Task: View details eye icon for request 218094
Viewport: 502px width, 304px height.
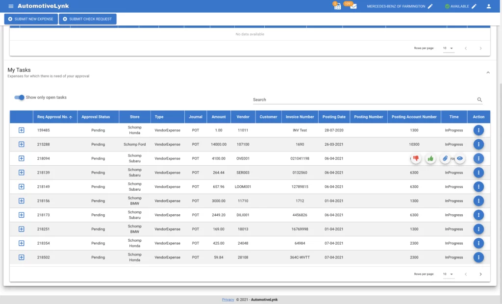Action: click(x=460, y=158)
